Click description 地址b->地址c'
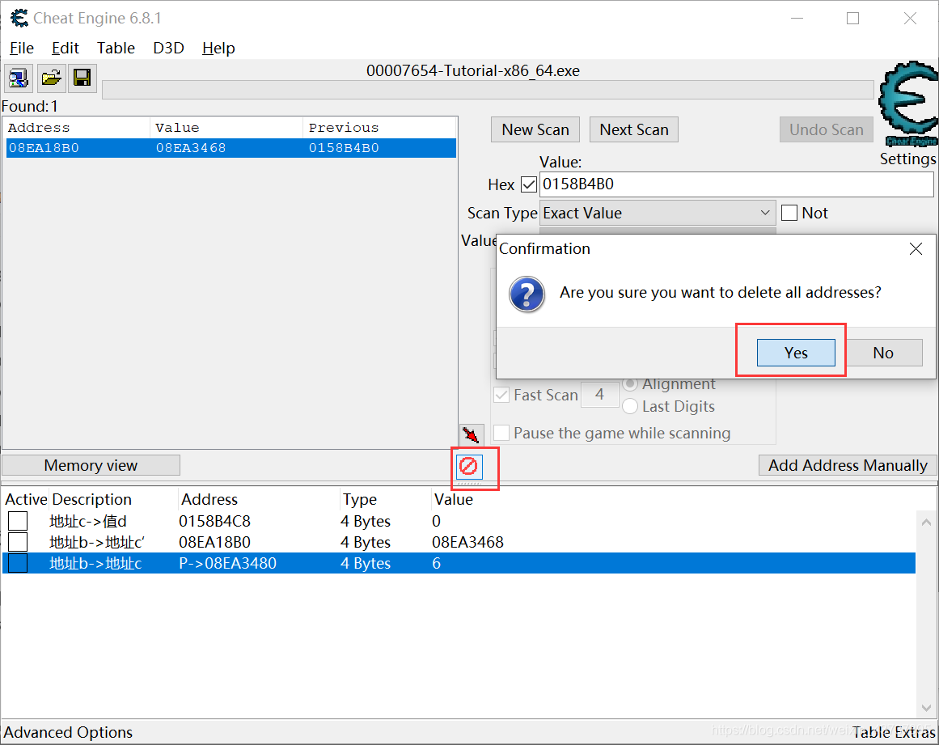 (x=97, y=543)
